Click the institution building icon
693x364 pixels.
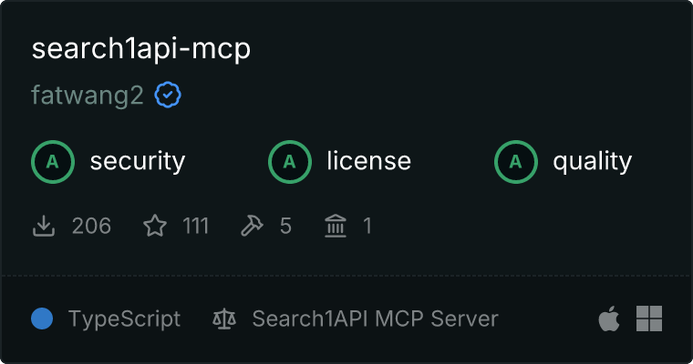tap(336, 226)
